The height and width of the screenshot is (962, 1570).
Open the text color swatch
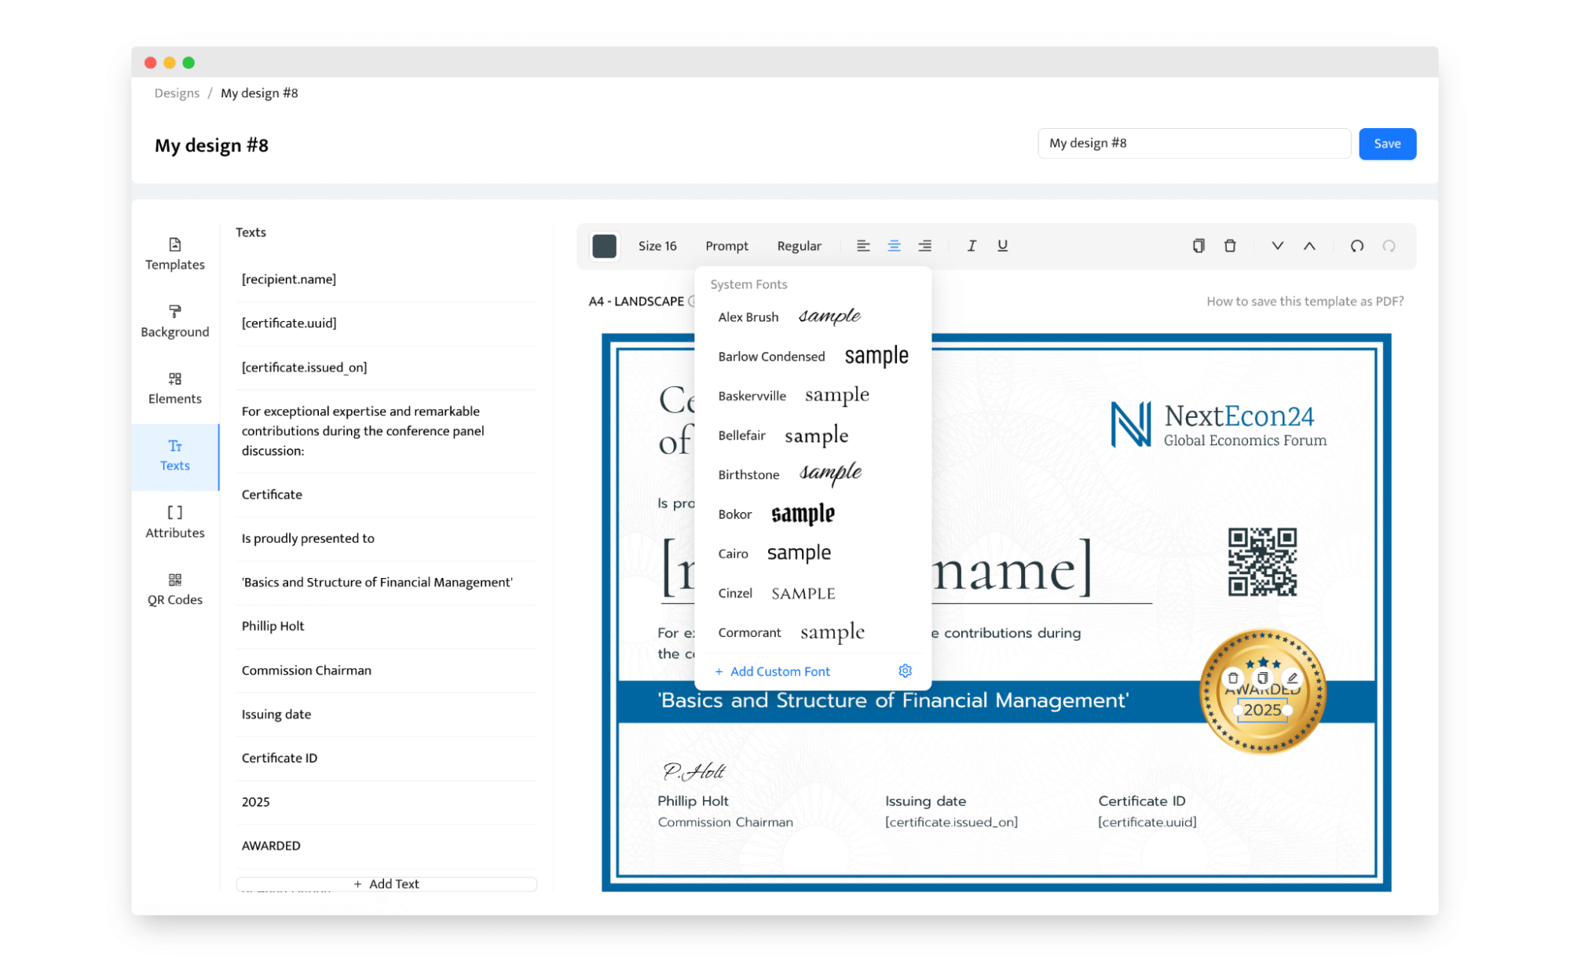604,246
